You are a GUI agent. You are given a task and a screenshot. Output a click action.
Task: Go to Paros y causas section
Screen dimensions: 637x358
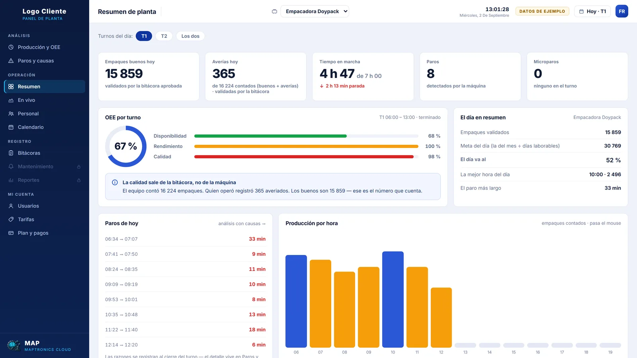click(45, 61)
